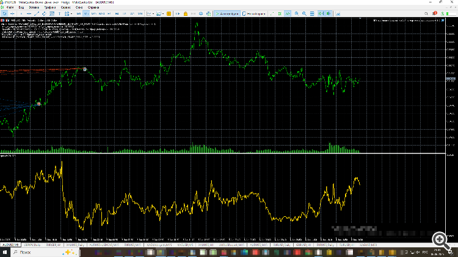This screenshot has width=458, height=257.
Task: Click the New Order button
Action: tap(253, 13)
